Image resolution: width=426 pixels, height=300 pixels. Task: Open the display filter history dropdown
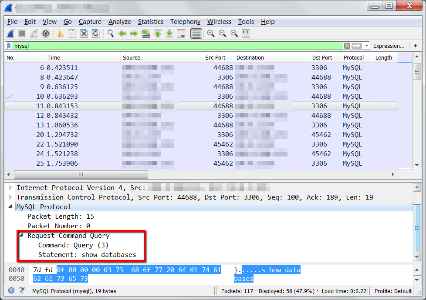pyautogui.click(x=366, y=46)
